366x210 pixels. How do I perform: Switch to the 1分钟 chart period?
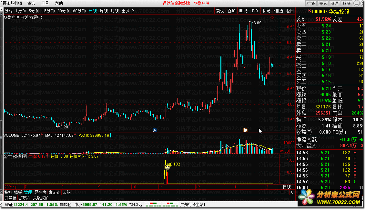[21, 11]
